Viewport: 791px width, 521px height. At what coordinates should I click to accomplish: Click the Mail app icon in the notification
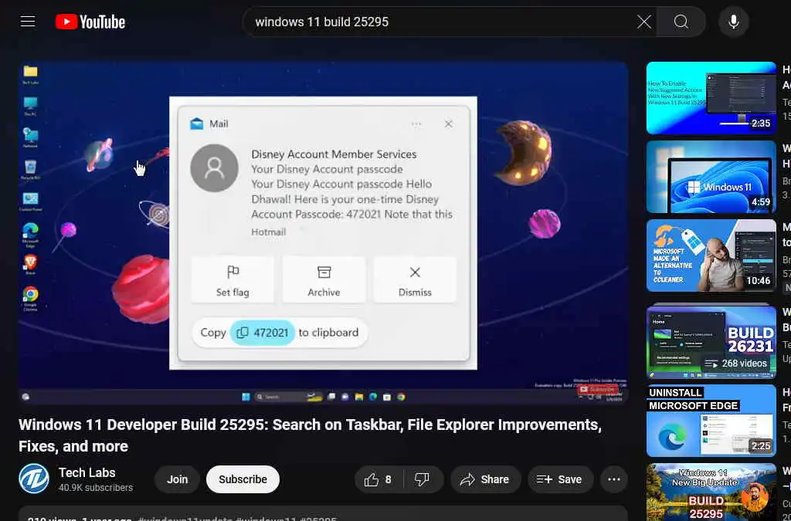197,124
